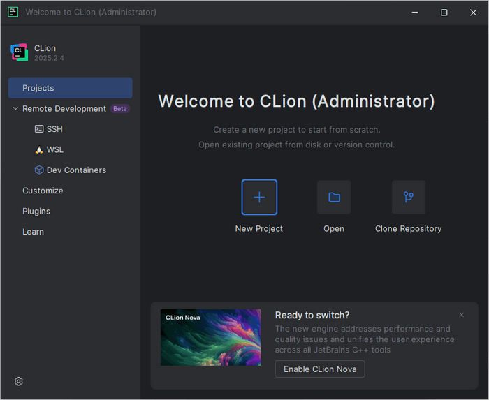The height and width of the screenshot is (400, 489).
Task: Open the Customize section
Action: tap(43, 191)
